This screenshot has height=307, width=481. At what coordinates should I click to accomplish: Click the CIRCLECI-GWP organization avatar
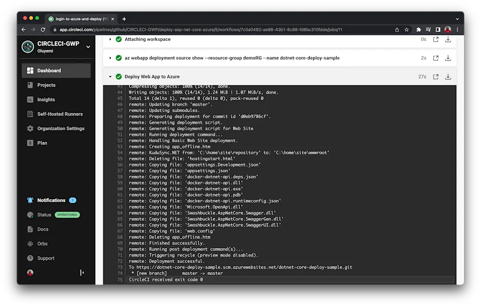28,47
